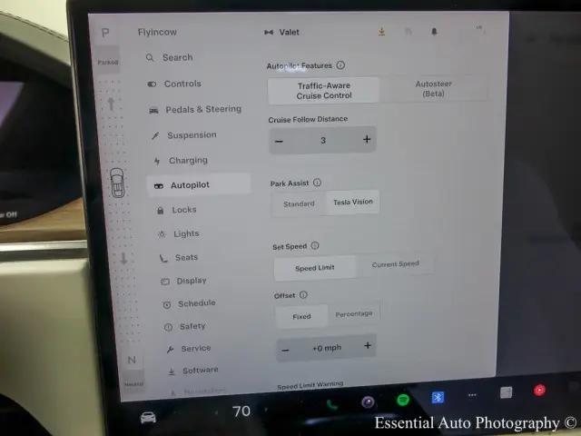The image size is (581, 436).
Task: Open the Controls menu
Action: [174, 84]
